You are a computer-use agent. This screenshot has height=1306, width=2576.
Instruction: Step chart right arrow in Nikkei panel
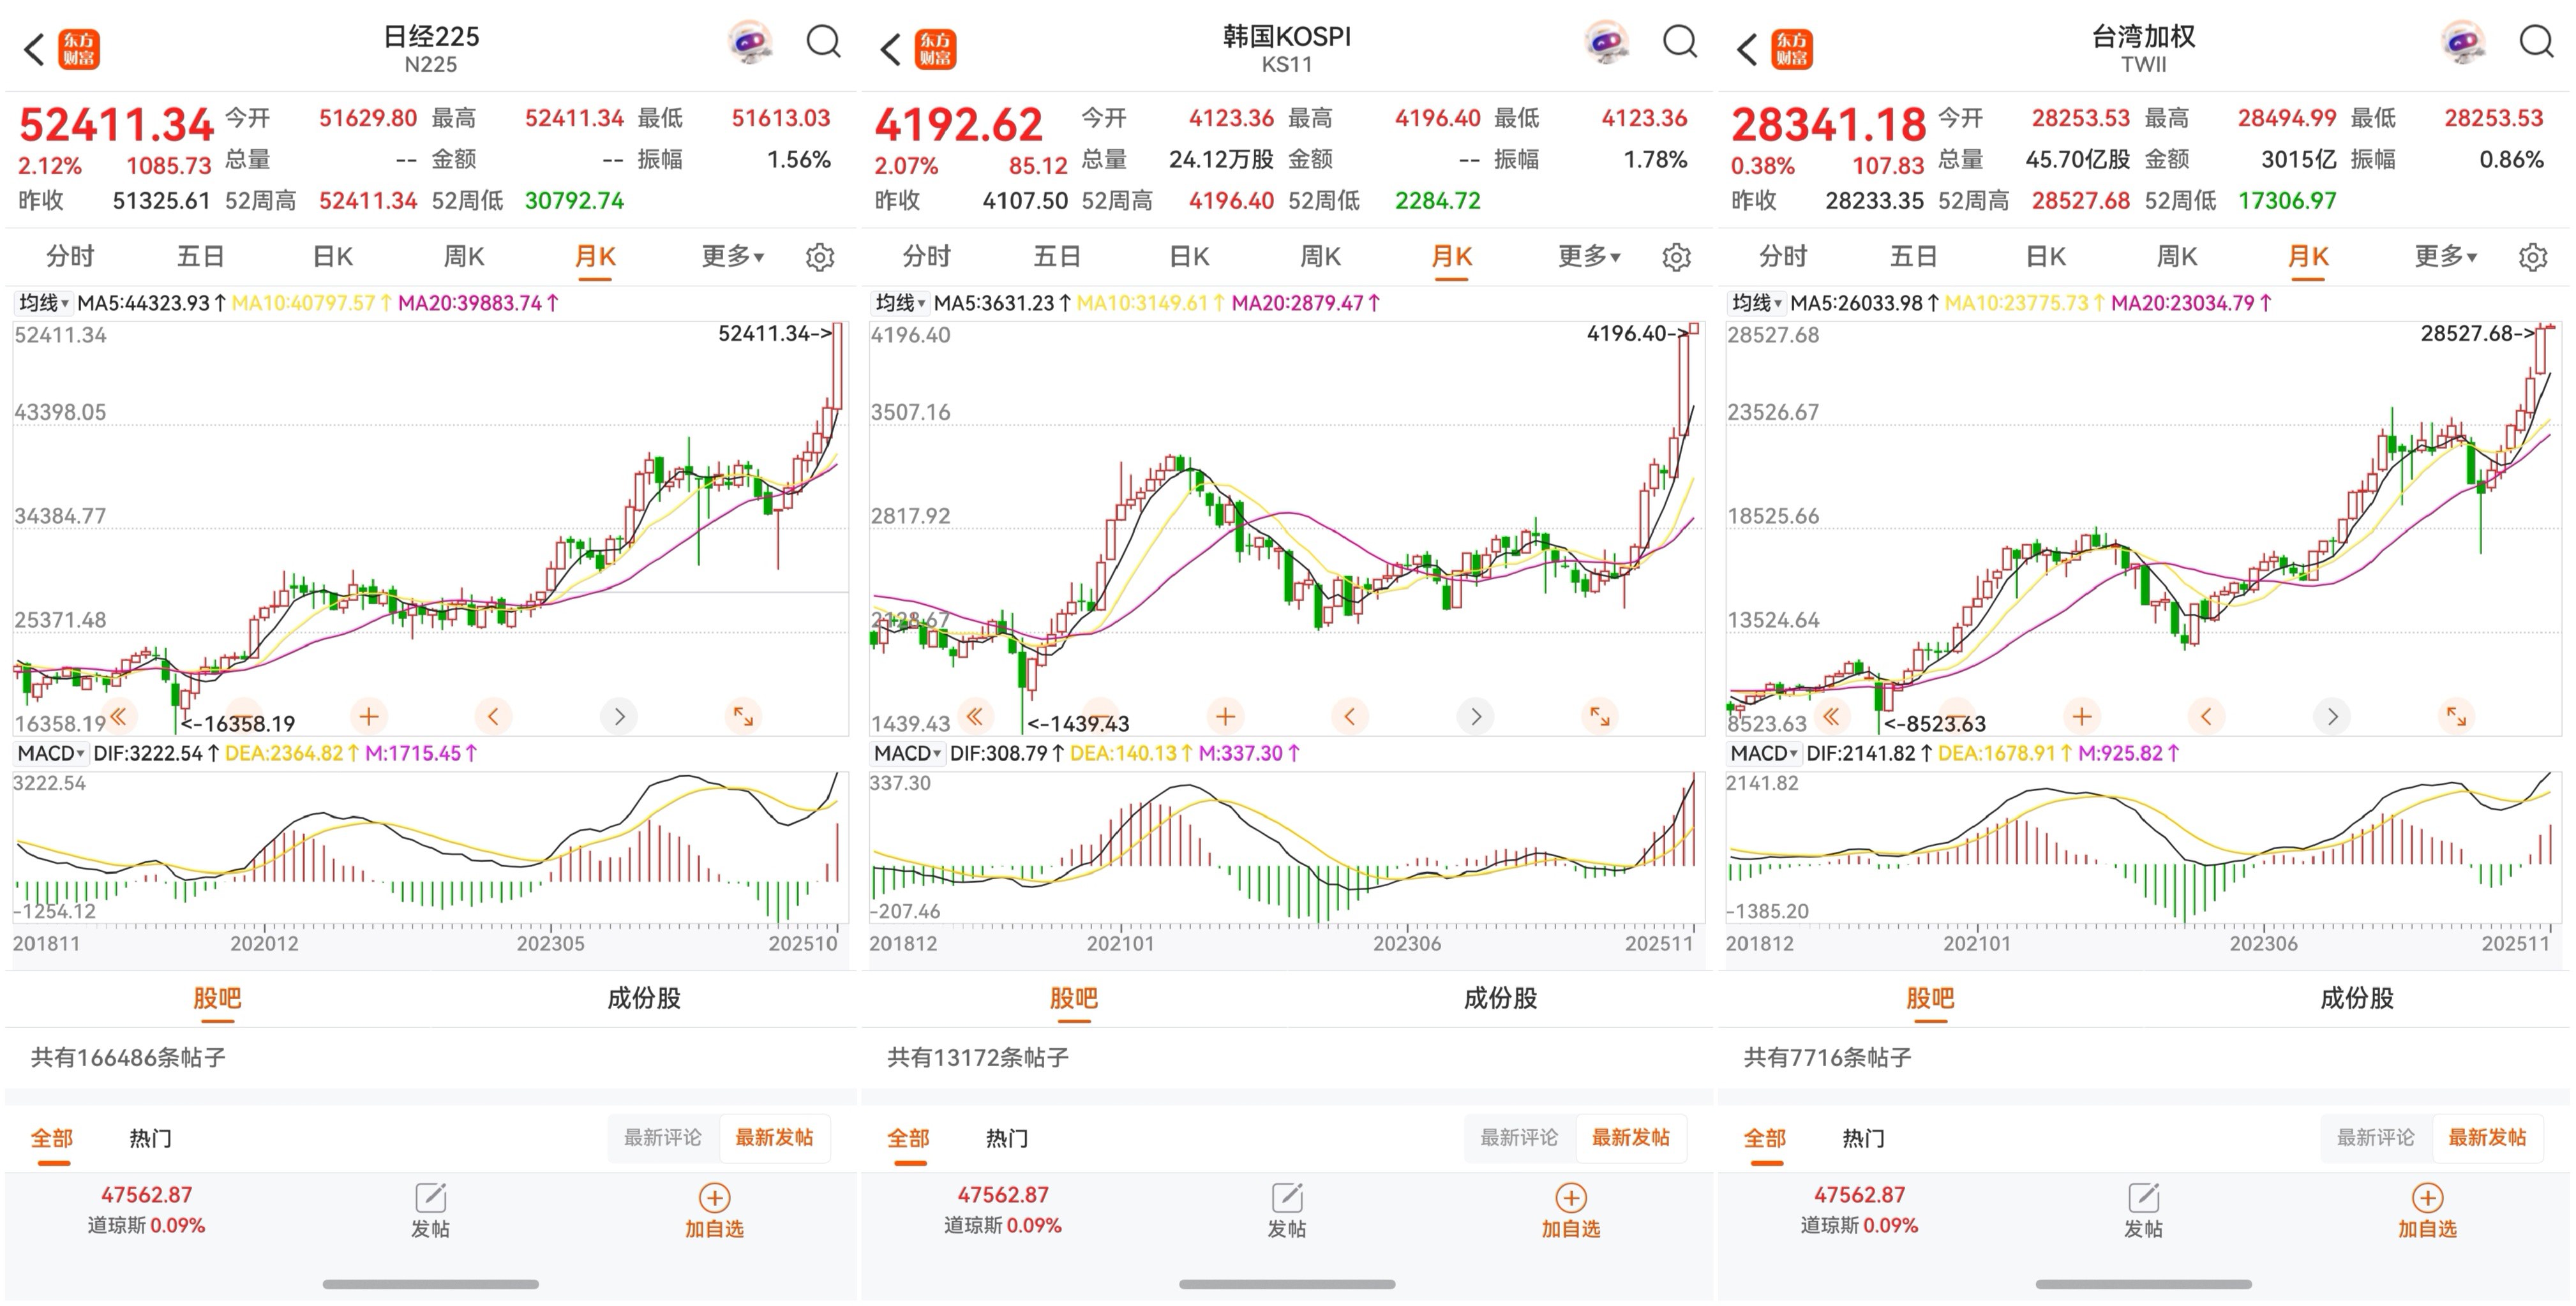(x=619, y=716)
